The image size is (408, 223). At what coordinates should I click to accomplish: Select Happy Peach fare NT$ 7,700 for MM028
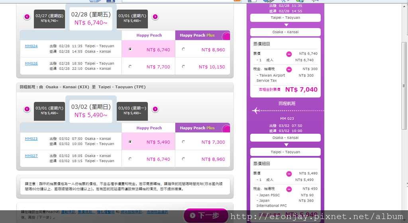[x=130, y=67]
